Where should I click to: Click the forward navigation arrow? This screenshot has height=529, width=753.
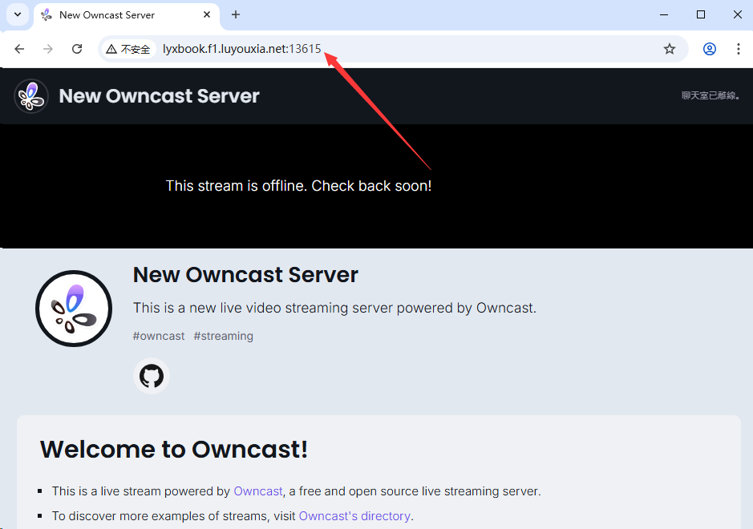(48, 49)
